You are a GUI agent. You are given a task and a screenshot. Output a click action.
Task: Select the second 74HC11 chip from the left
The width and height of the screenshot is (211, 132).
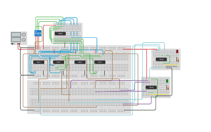[x=58, y=62]
